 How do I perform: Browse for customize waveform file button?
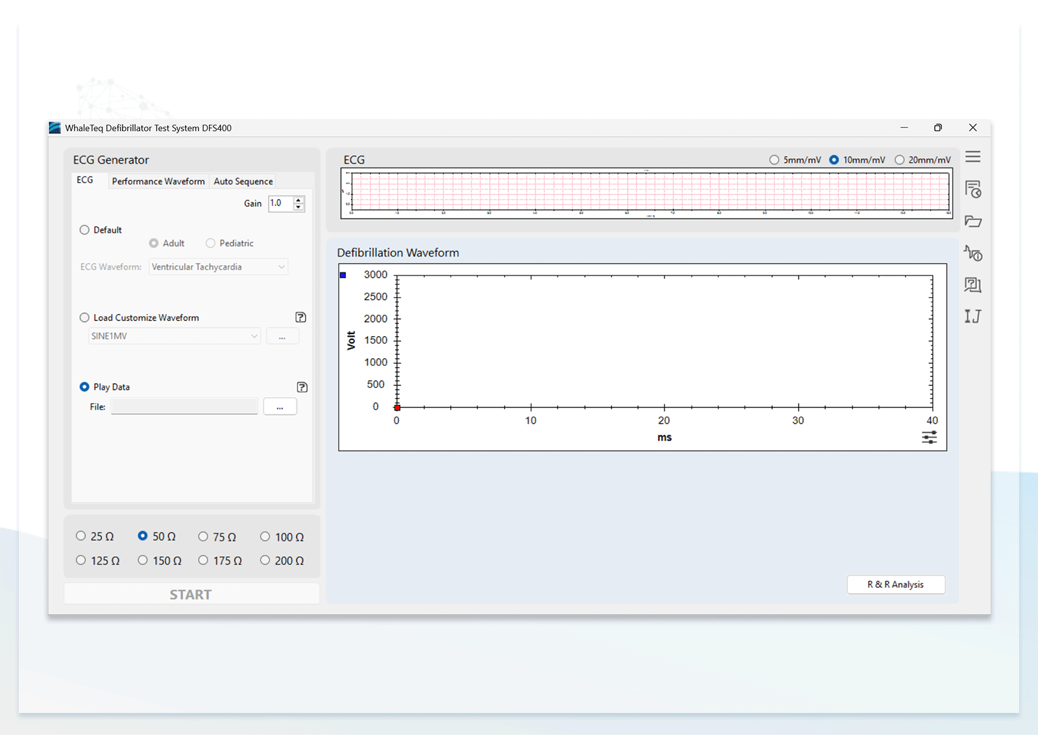(282, 336)
